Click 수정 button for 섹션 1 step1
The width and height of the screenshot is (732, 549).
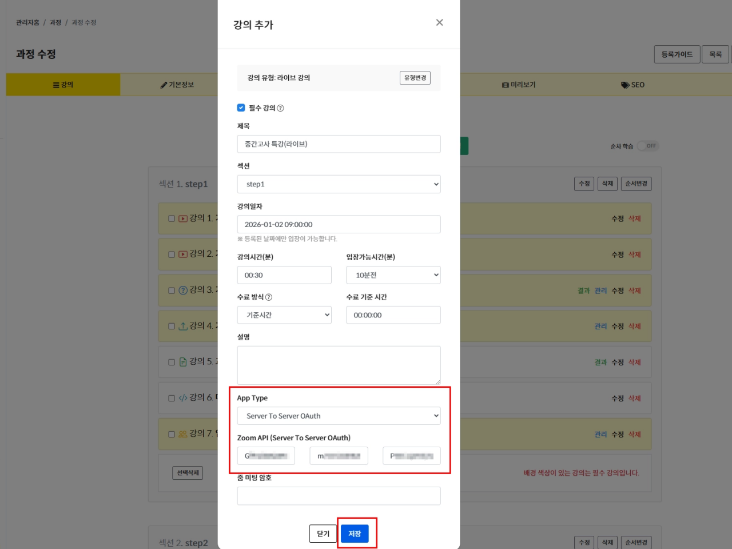(584, 184)
